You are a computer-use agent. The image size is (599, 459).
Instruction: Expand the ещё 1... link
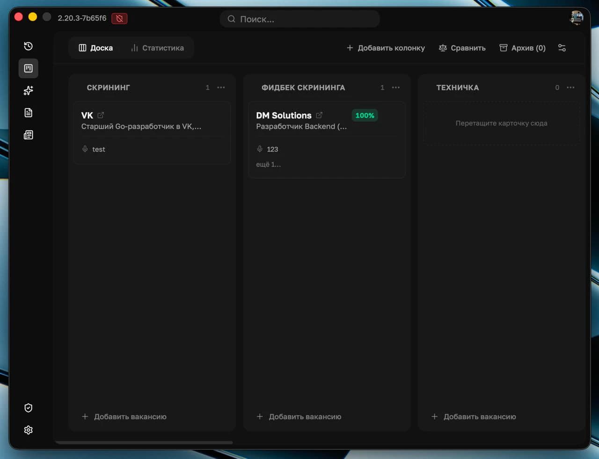(268, 164)
